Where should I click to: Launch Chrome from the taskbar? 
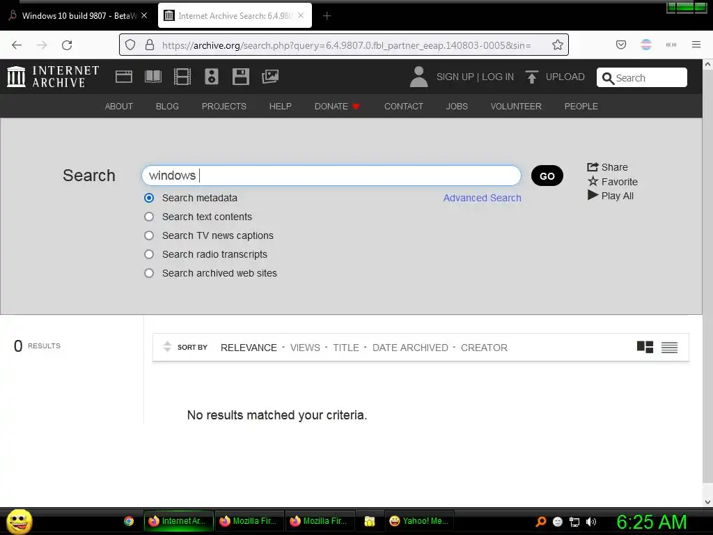coord(129,521)
